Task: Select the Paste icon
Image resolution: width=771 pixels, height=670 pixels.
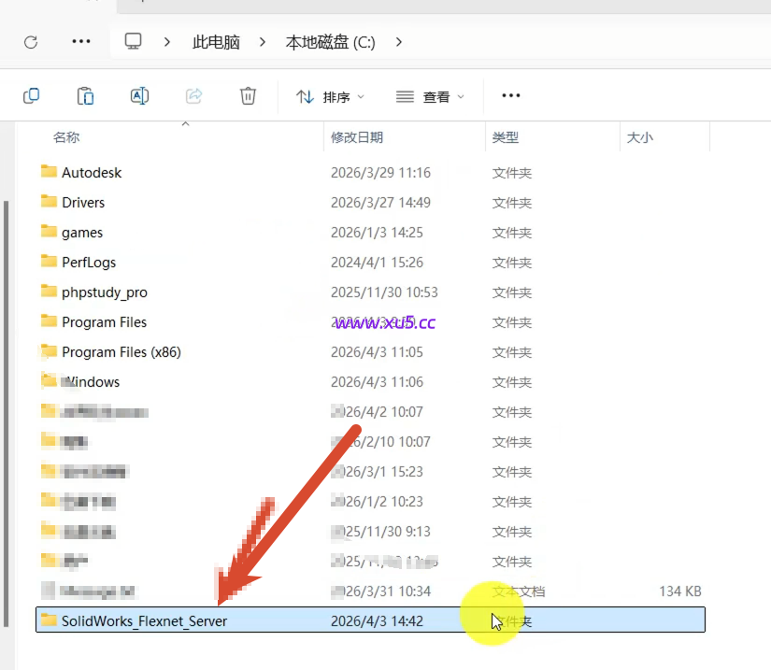Action: (x=85, y=95)
